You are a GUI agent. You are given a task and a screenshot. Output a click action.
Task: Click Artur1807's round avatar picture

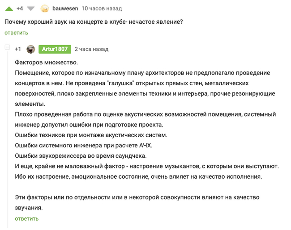tap(30, 49)
